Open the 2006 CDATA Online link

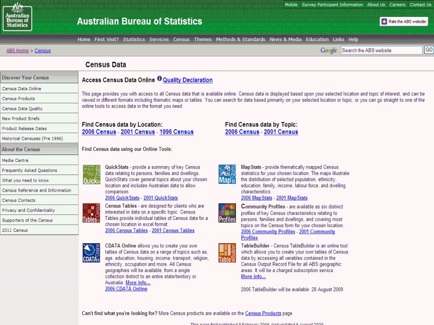pyautogui.click(x=126, y=289)
